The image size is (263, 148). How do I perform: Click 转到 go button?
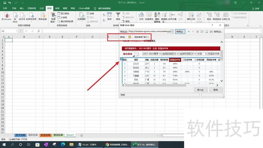(180, 32)
